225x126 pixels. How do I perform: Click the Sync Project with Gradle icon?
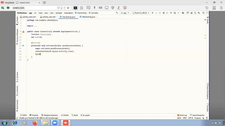(x=191, y=13)
